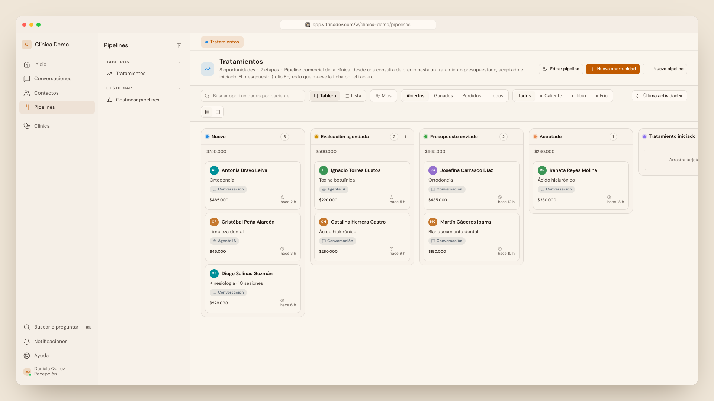Viewport: 714px width, 401px height.
Task: Switch to compact card density view
Action: pos(218,112)
